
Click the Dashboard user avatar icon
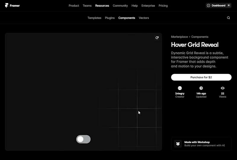coord(209,5)
